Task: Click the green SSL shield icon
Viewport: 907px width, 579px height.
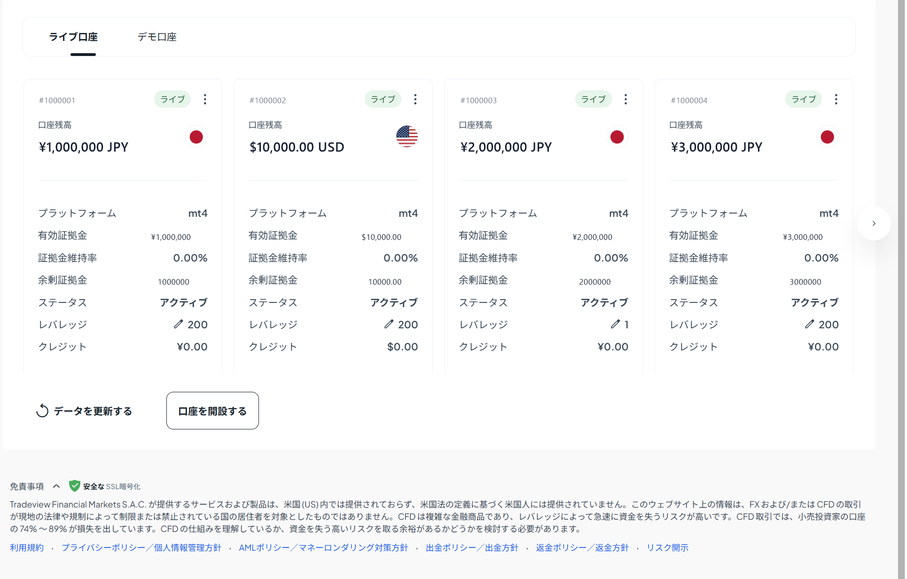Action: point(74,486)
